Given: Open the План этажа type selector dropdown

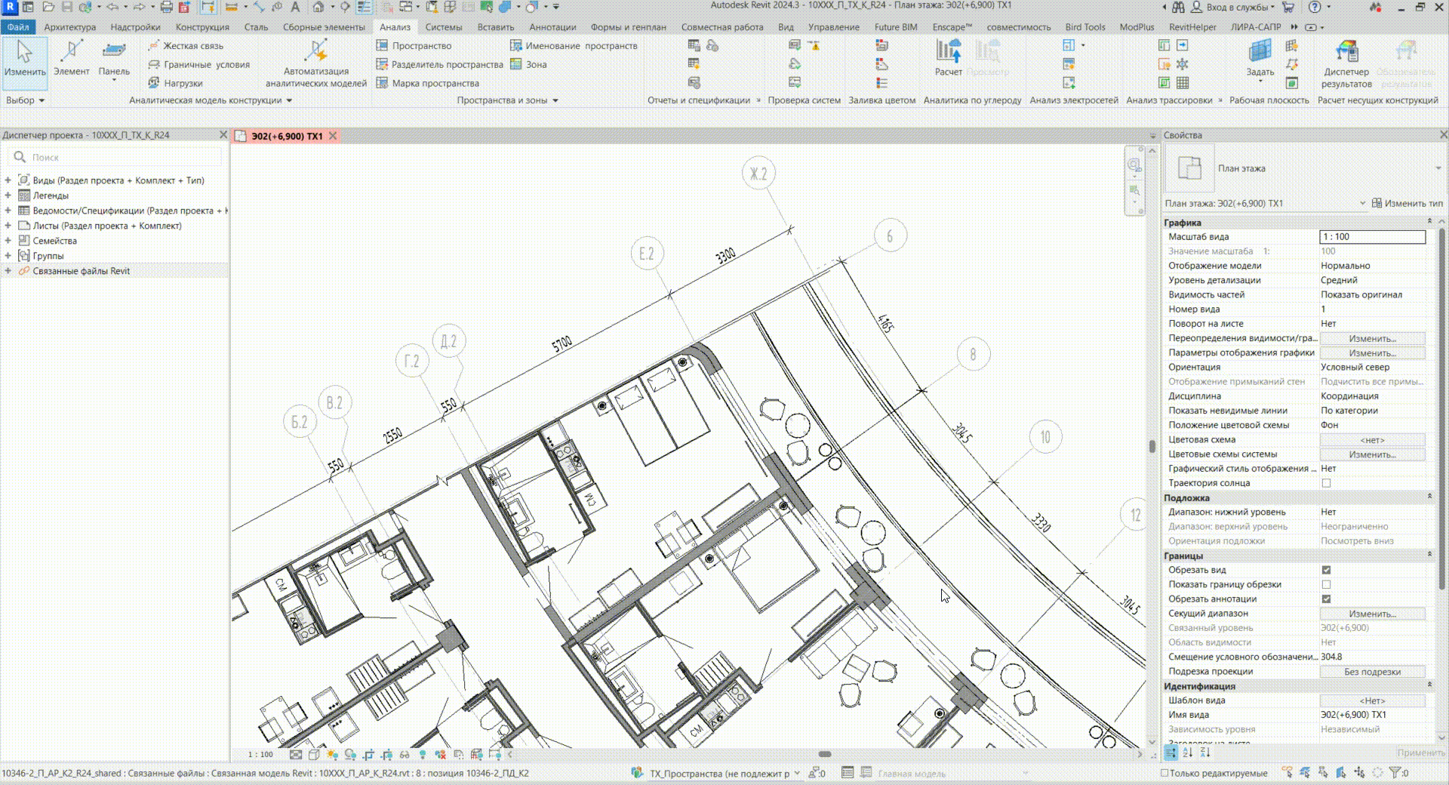Looking at the screenshot, I should pos(1437,168).
